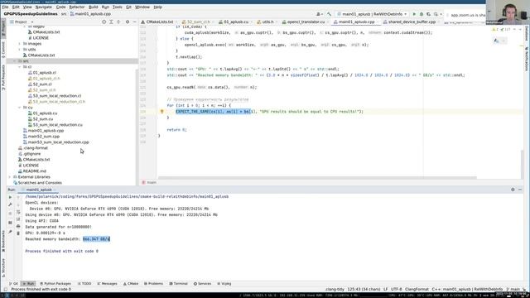Open the Project vertical sidebar tab

coord(3,28)
